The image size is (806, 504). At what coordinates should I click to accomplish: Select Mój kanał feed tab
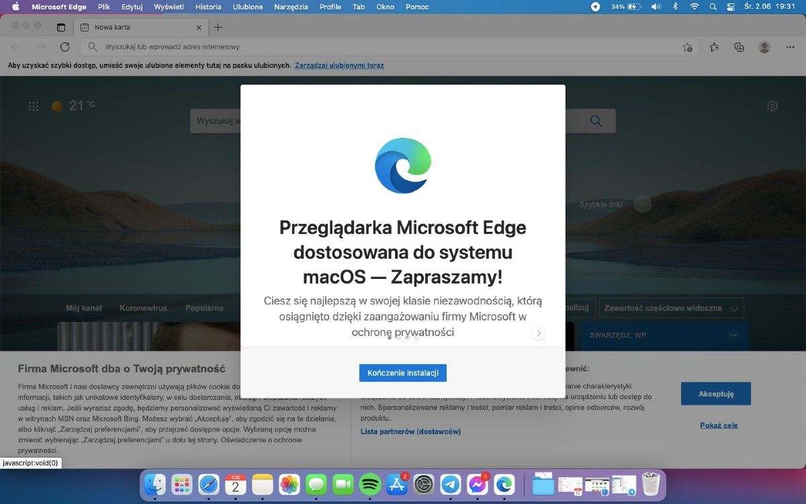pos(84,308)
